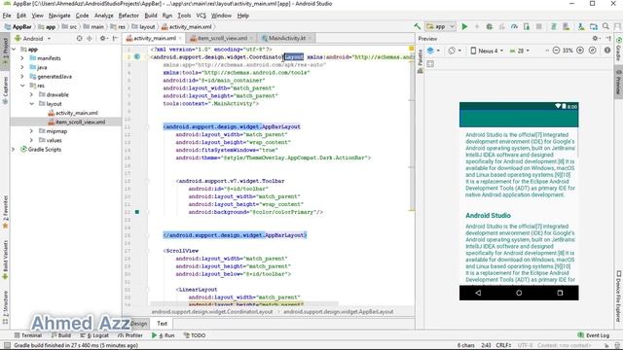623x350 pixels.
Task: Click the Back button in device preview
Action: 478,293
